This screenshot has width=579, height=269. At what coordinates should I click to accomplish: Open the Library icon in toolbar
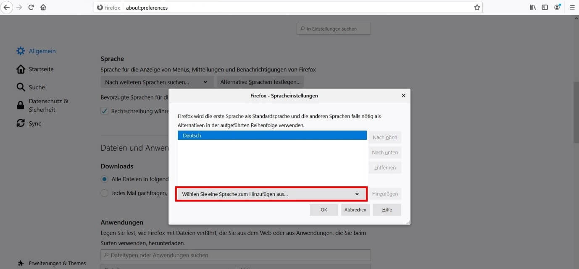coord(533,8)
